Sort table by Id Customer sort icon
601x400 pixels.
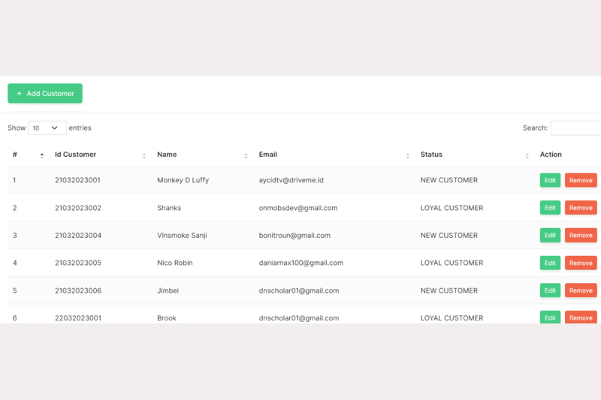point(144,155)
